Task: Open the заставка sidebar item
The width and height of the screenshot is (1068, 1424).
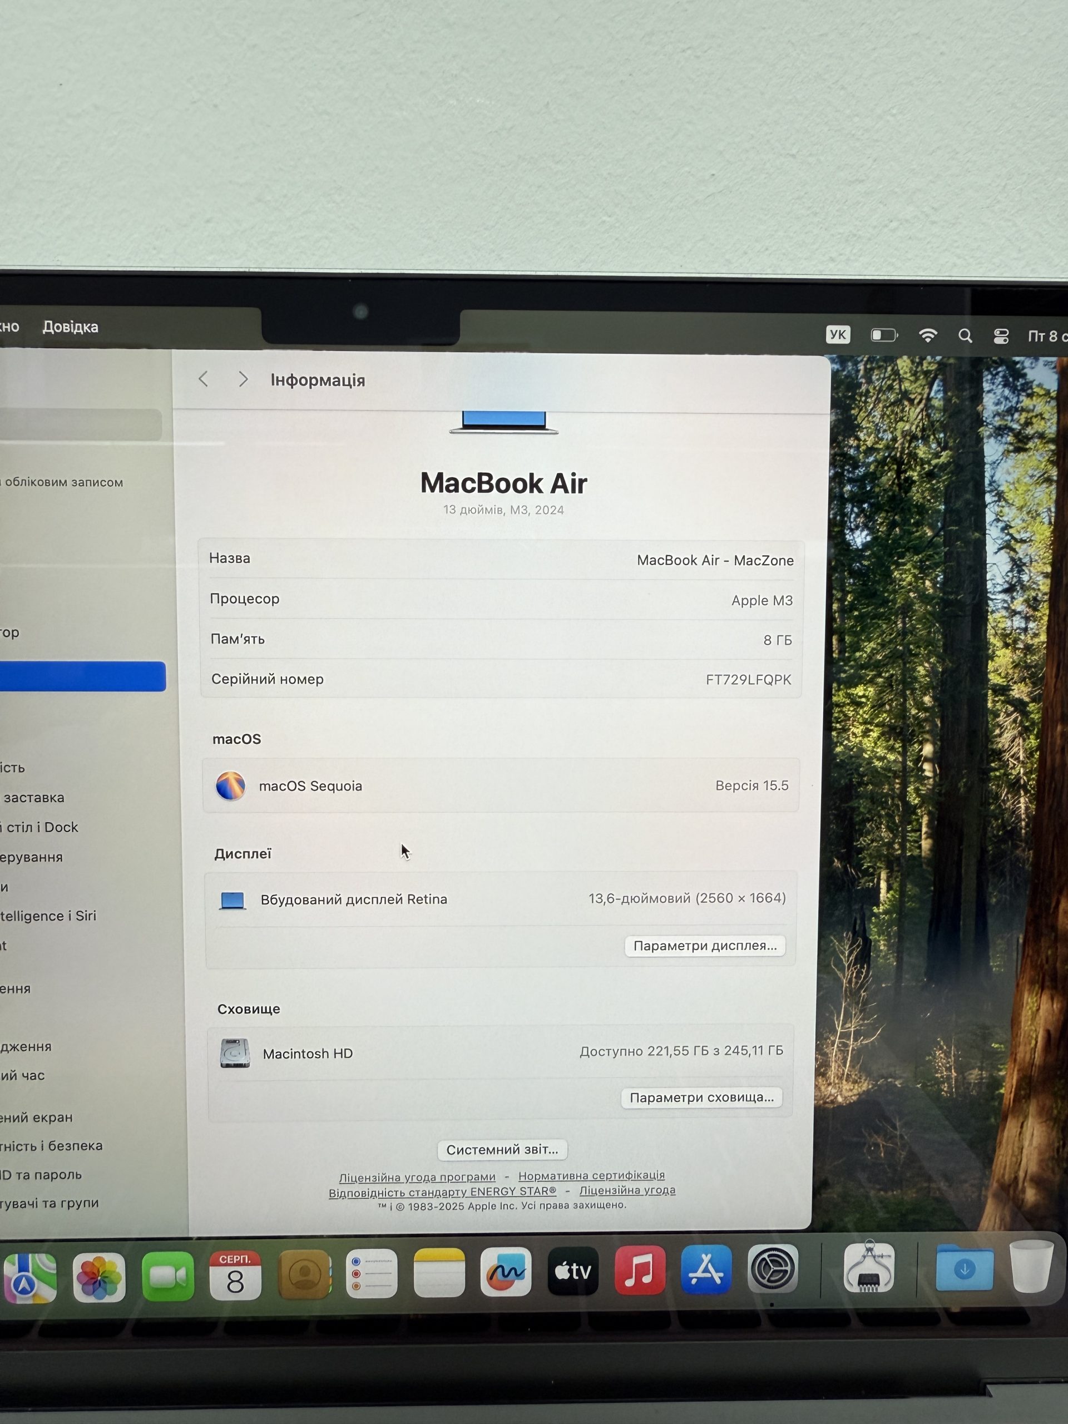Action: pos(33,798)
